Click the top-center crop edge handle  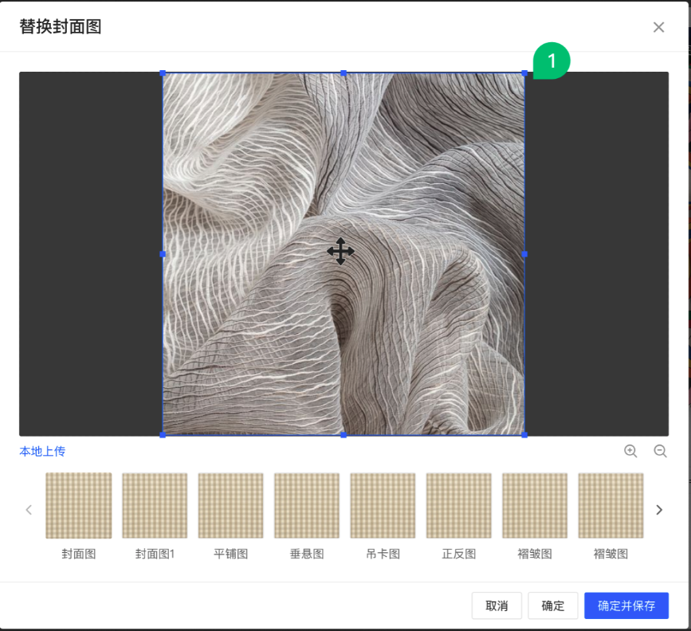[x=344, y=73]
